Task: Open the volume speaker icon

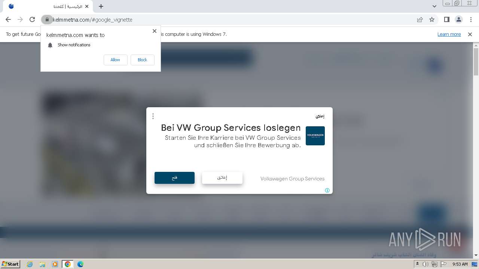Action: 425,264
